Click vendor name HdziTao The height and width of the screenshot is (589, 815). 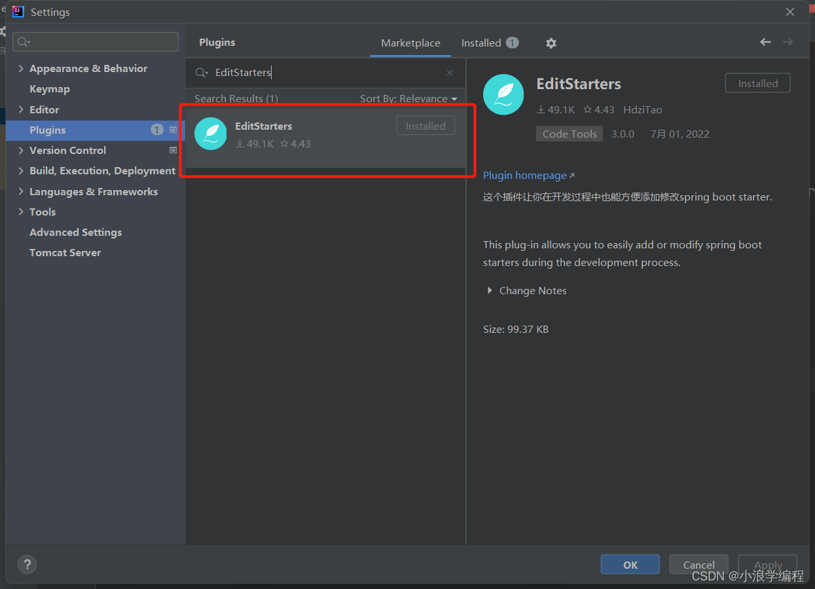click(x=643, y=110)
